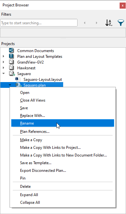
Task: Choose Open from the context menu
Action: [63, 93]
